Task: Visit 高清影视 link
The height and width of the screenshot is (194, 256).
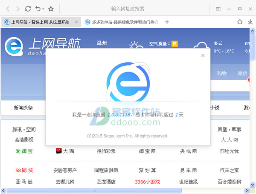Action: point(24,140)
